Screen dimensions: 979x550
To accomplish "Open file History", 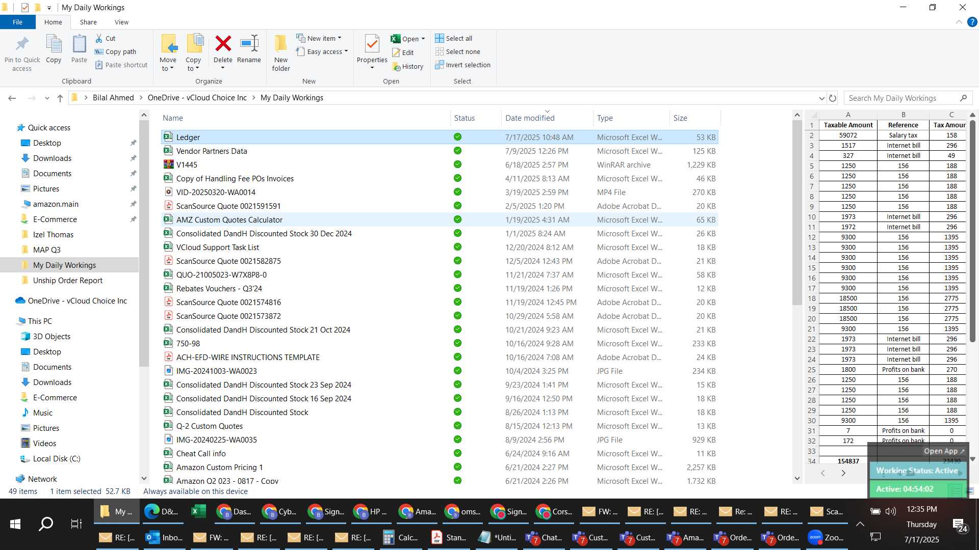I will [407, 66].
